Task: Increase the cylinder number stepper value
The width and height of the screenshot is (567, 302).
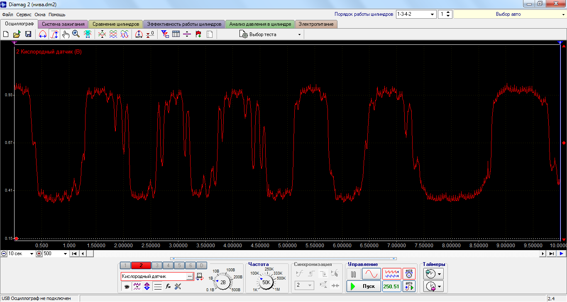Action: (448, 12)
